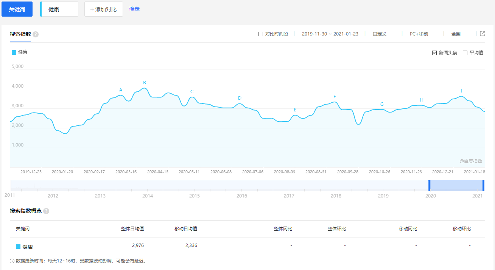Click the 2015 year on overview timeline
495x270 pixels.
pos(195,196)
